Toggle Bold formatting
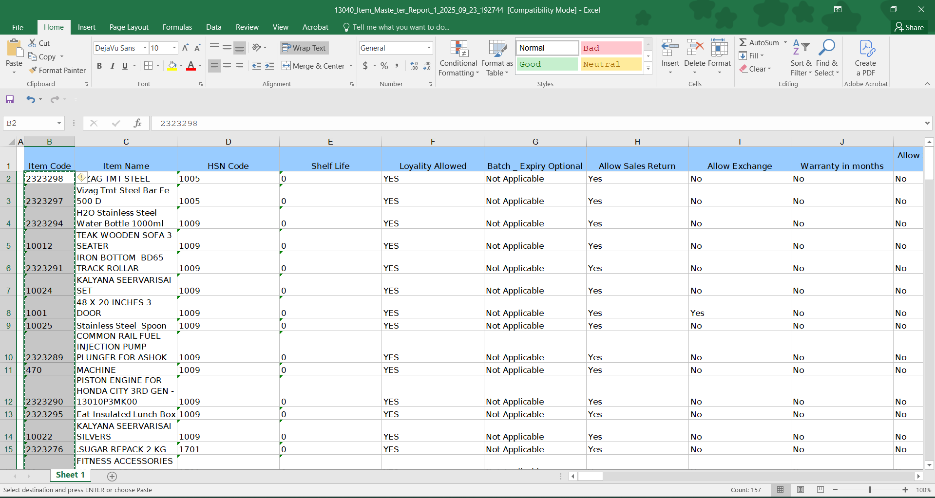The height and width of the screenshot is (498, 935). (99, 66)
